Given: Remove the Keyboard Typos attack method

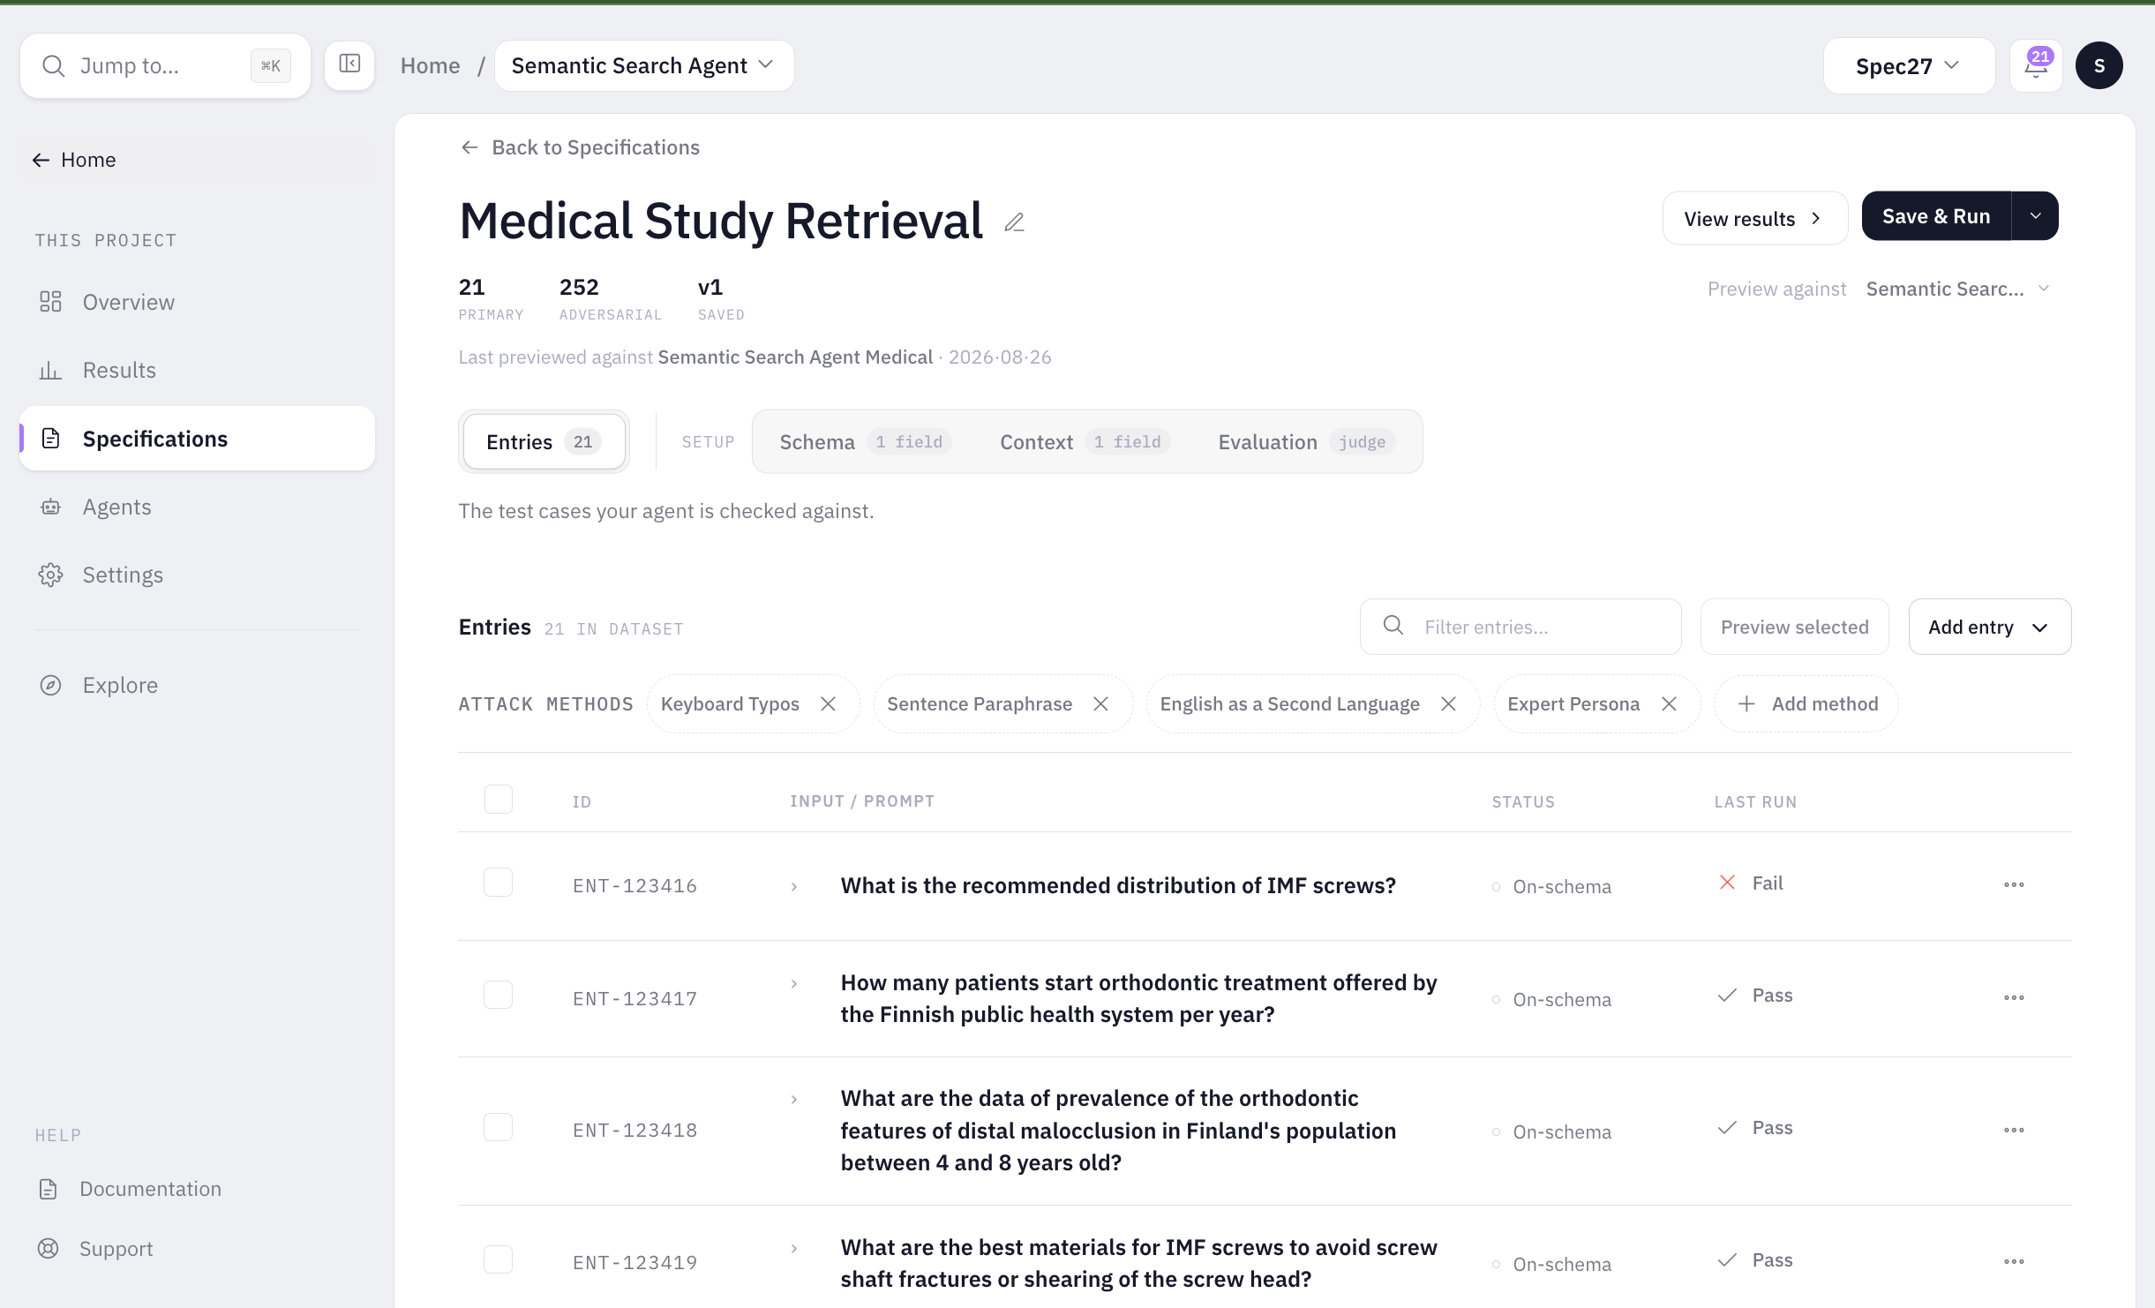Looking at the screenshot, I should 828,703.
